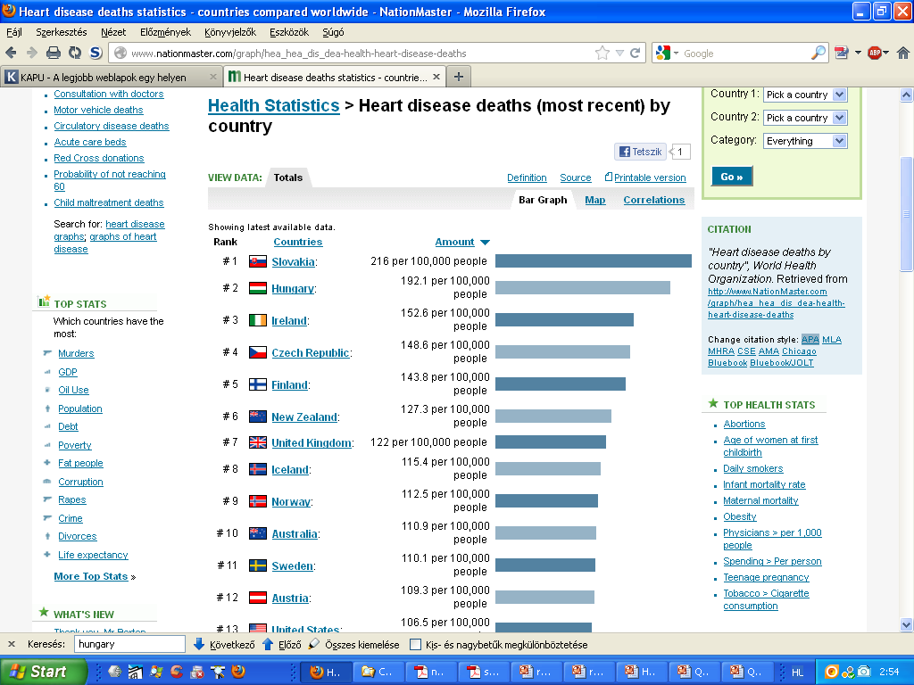Click the Keresés find text field
Screen dimensions: 914x685
coord(129,644)
